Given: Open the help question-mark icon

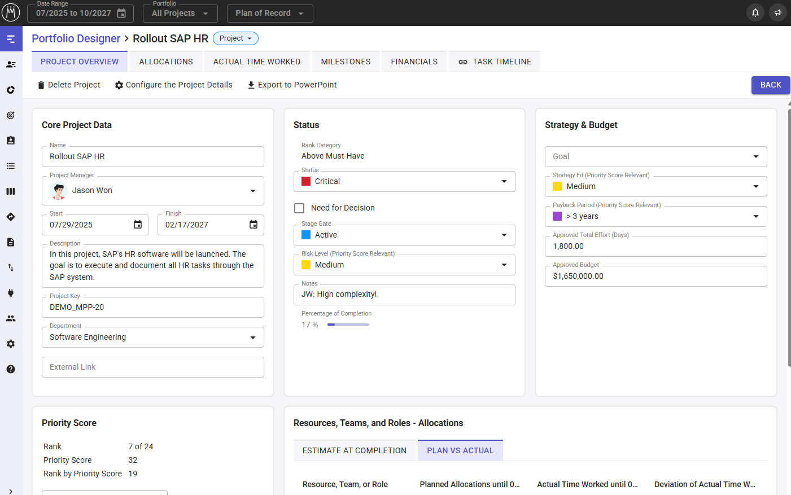Looking at the screenshot, I should click(x=11, y=369).
